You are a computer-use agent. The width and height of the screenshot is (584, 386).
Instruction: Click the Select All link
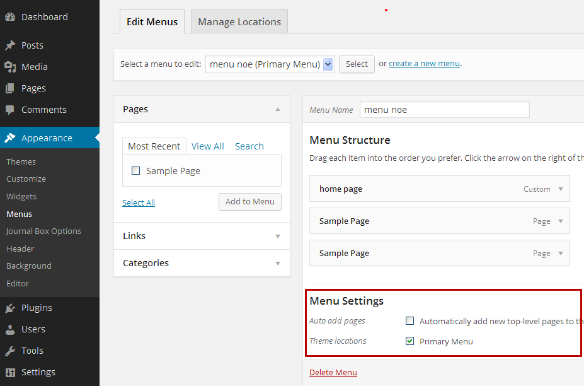pos(139,202)
